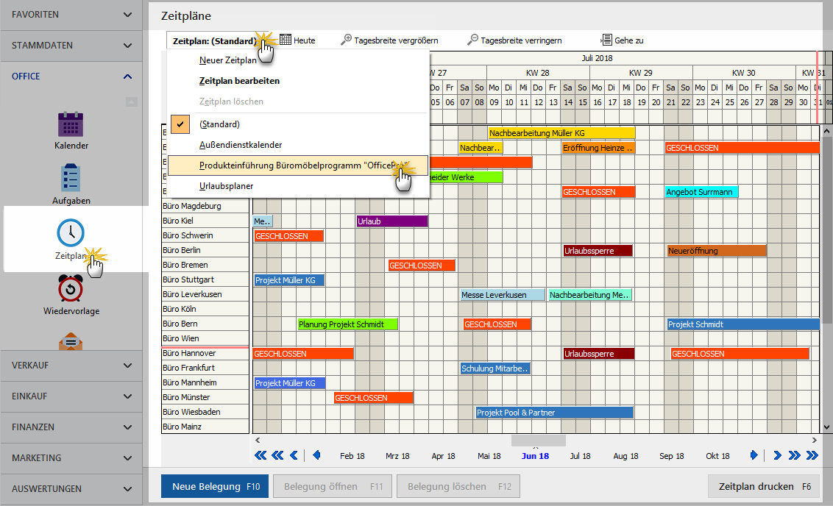The width and height of the screenshot is (833, 506).
Task: Select the Büro Magdeburg row label
Action: pos(205,206)
